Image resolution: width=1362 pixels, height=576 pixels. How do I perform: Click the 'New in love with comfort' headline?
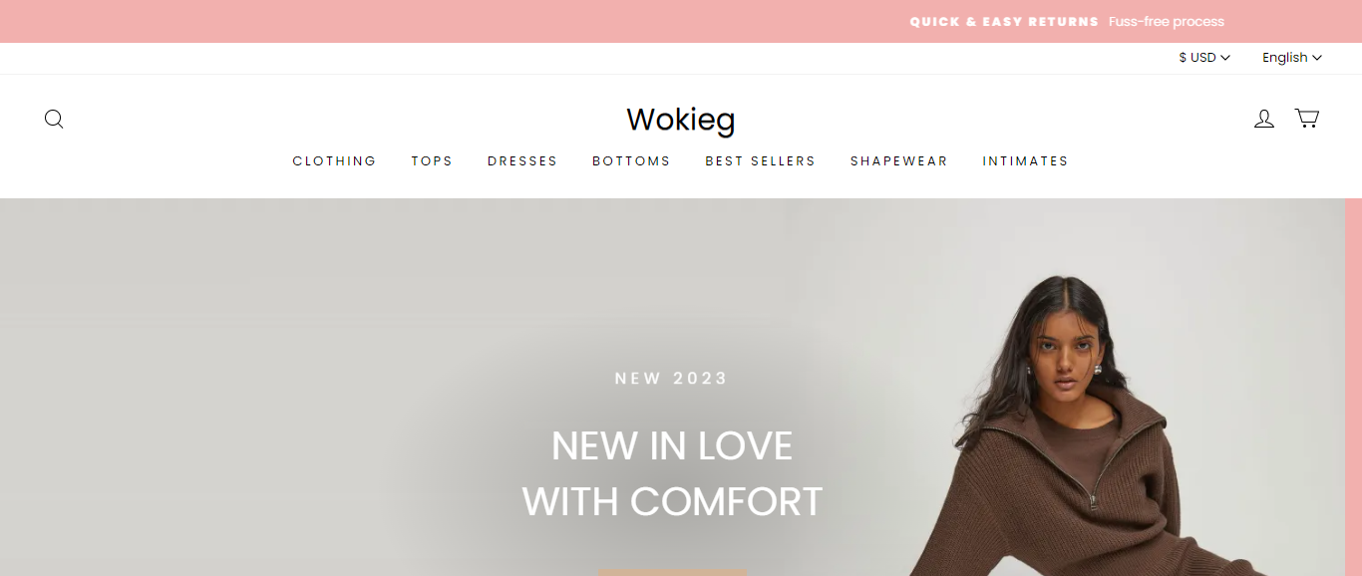[672, 473]
